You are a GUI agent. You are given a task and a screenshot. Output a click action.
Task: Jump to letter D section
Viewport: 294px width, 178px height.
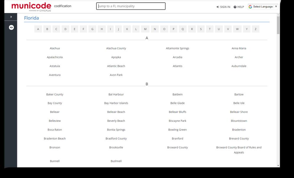(x=66, y=29)
